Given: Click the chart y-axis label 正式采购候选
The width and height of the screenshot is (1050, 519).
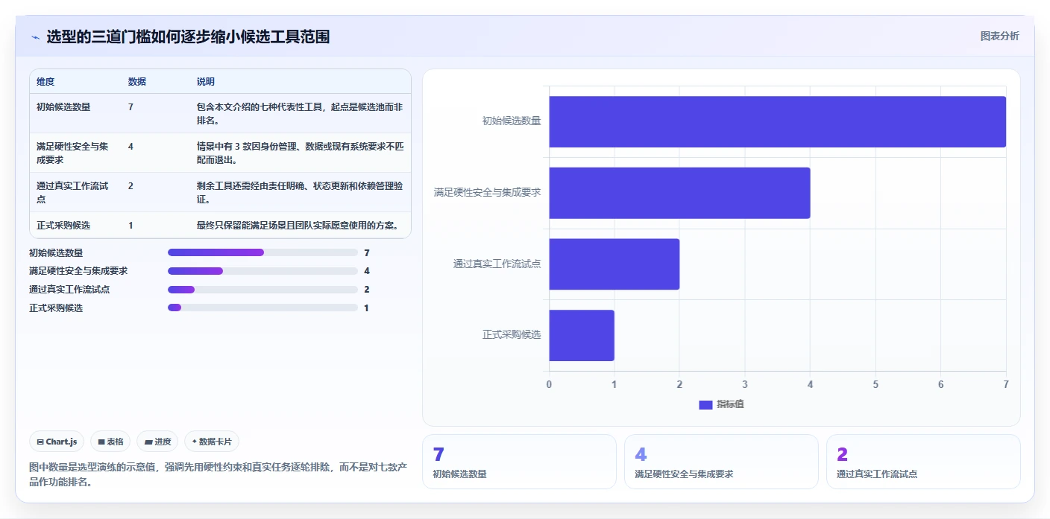Looking at the screenshot, I should pos(512,335).
